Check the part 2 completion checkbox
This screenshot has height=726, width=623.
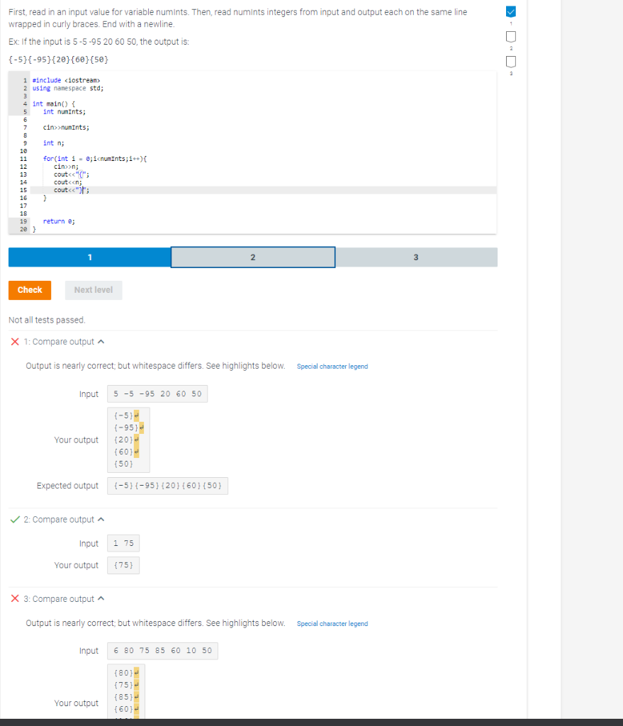[510, 37]
